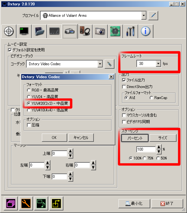Image resolution: width=187 pixels, height=213 pixels.
Task: Increase the 下端 bottom margin value
Action: pos(70,174)
